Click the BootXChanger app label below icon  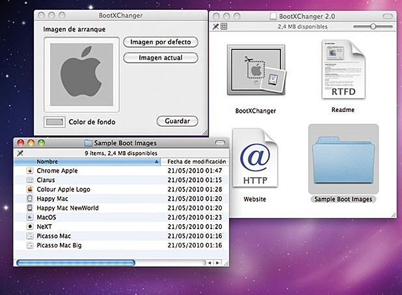[256, 111]
